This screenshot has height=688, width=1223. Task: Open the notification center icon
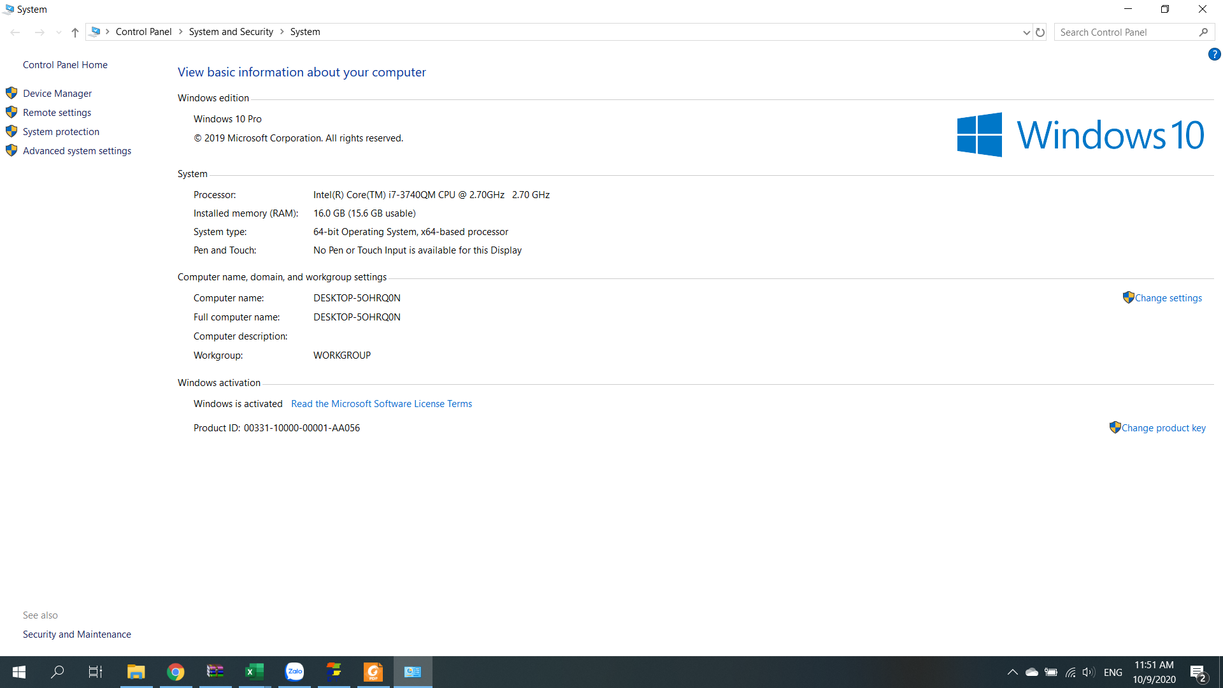pyautogui.click(x=1198, y=673)
